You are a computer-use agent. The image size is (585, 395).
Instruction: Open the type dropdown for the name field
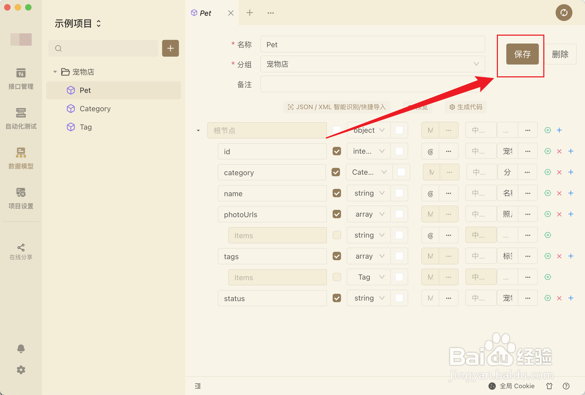click(369, 193)
